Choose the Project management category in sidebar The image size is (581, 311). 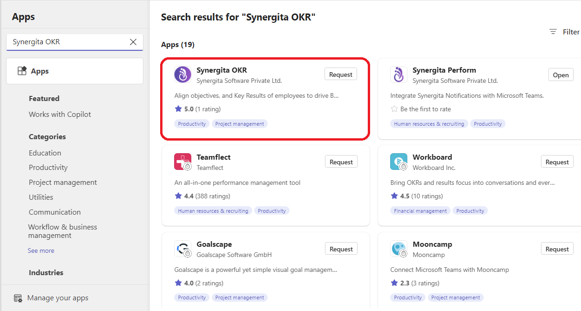[x=63, y=183]
